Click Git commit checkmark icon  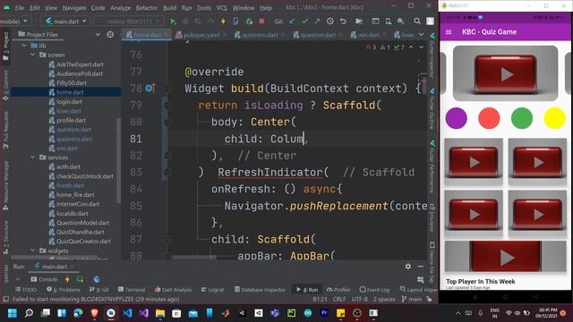point(304,21)
